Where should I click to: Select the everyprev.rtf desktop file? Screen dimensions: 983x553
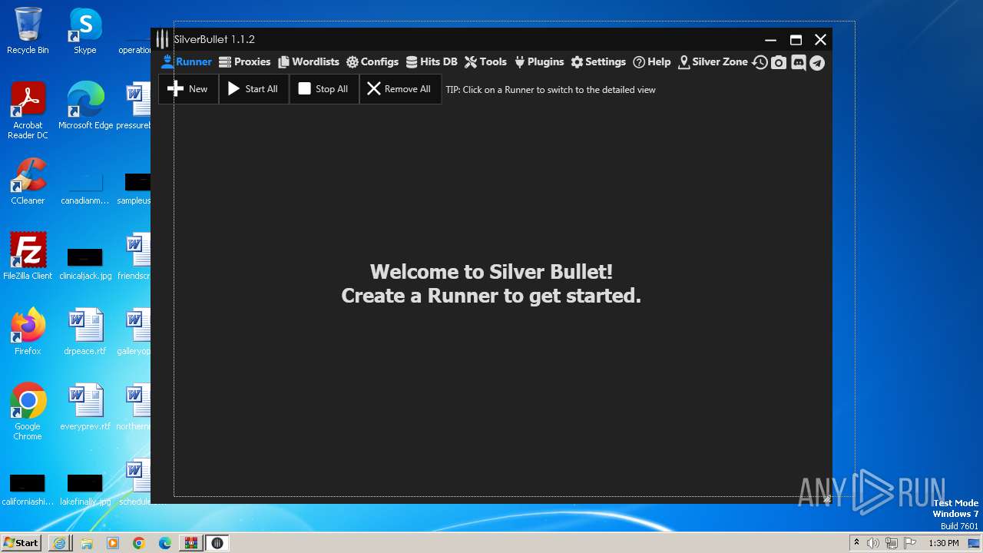[x=85, y=407]
